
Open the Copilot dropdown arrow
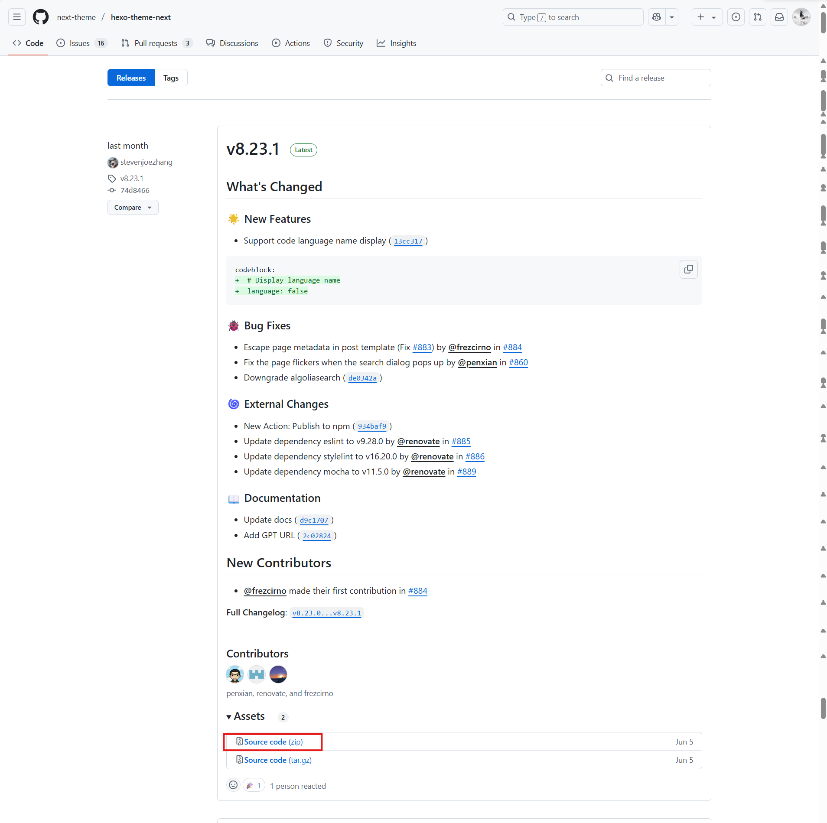[x=671, y=17]
